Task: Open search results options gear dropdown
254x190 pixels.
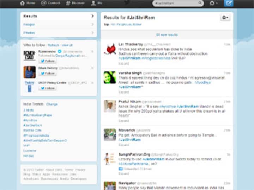Action: 225,18
